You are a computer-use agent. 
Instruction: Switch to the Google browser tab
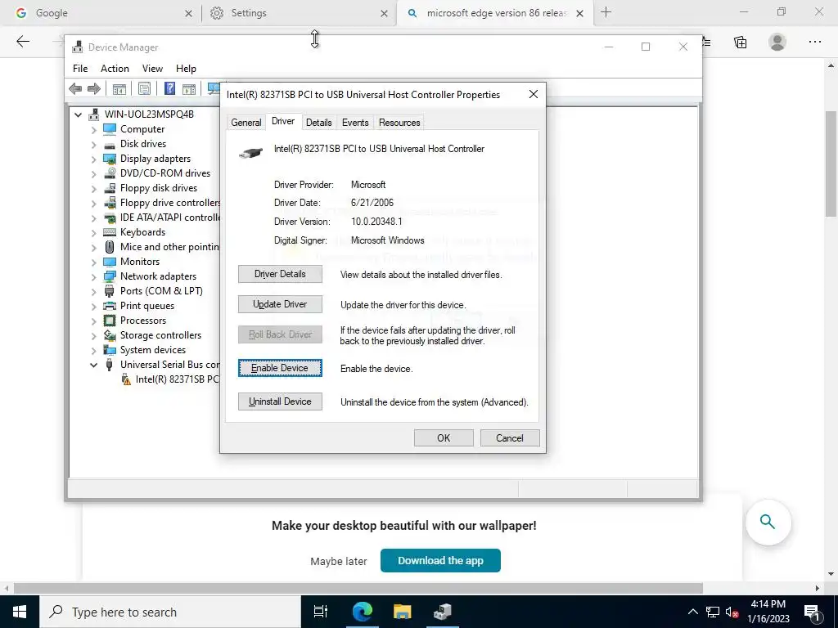tap(101, 13)
